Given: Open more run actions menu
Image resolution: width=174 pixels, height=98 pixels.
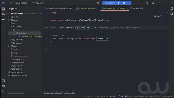Looking at the screenshot, I should click(x=129, y=3).
